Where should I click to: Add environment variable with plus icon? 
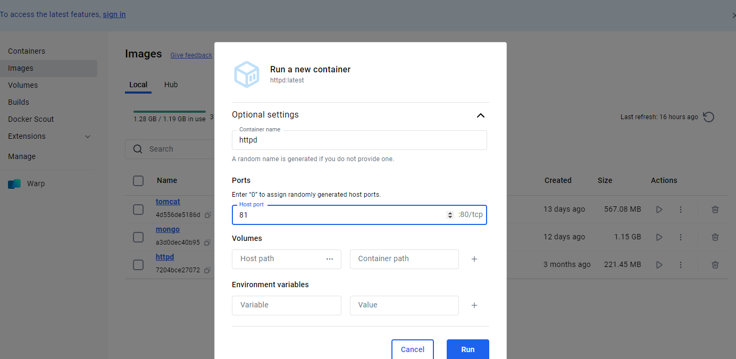[474, 305]
